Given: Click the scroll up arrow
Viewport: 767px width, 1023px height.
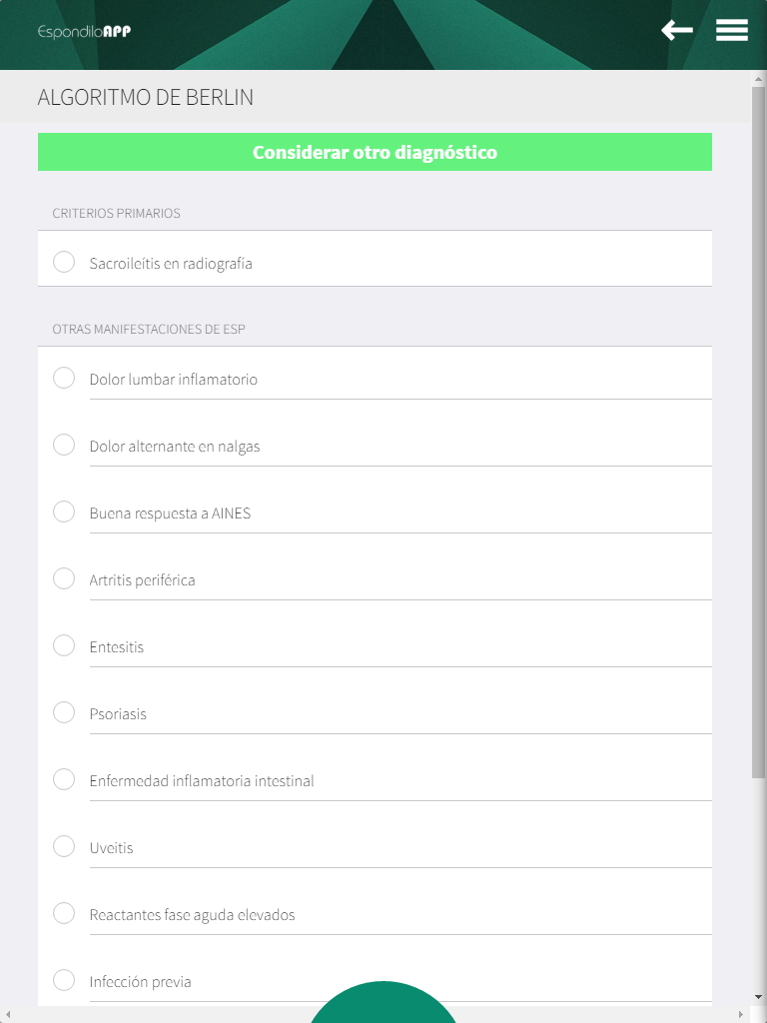Looking at the screenshot, I should [x=758, y=78].
